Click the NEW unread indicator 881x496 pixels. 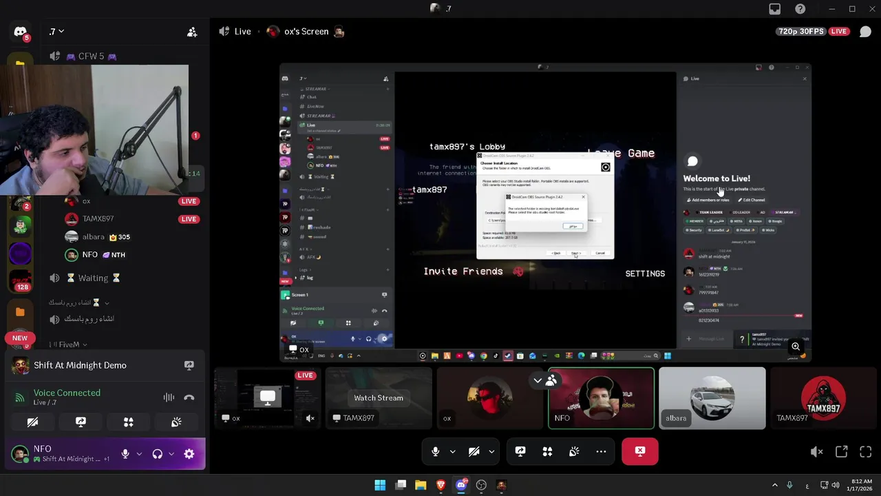click(20, 338)
